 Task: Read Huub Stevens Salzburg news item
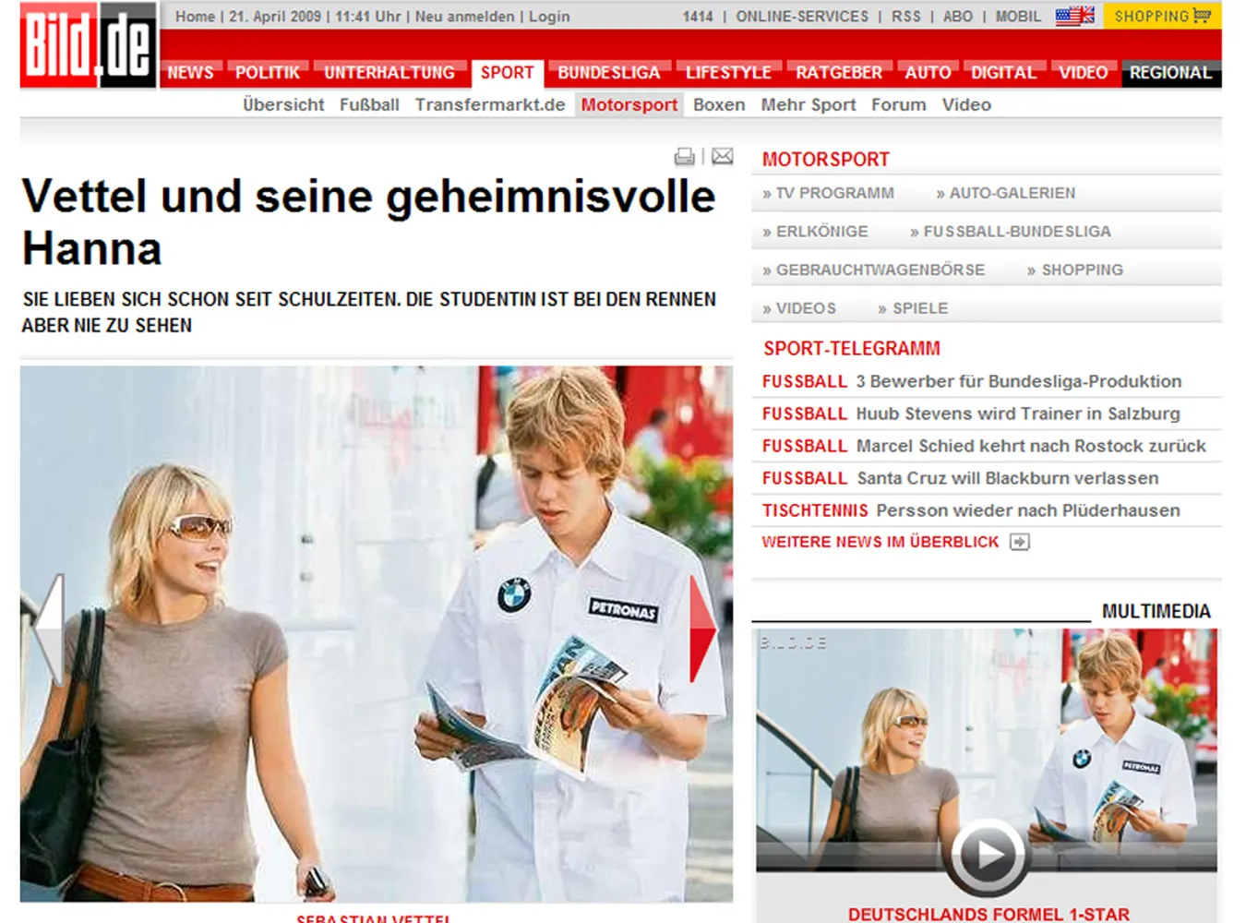pyautogui.click(x=1017, y=414)
